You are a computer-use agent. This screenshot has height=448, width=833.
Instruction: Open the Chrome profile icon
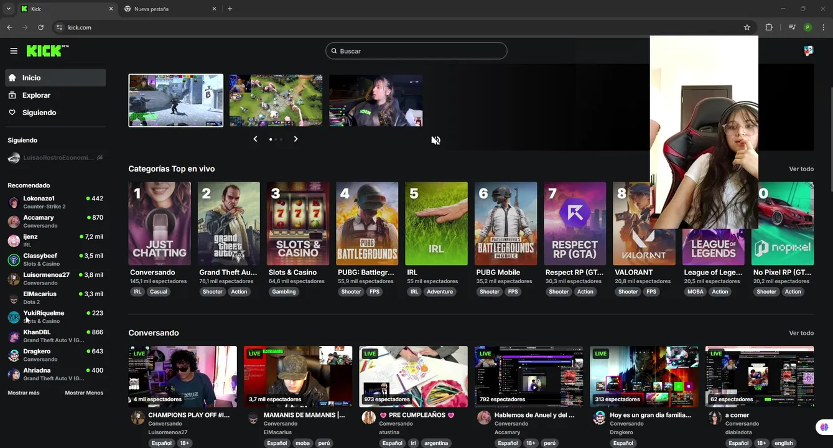pyautogui.click(x=807, y=27)
